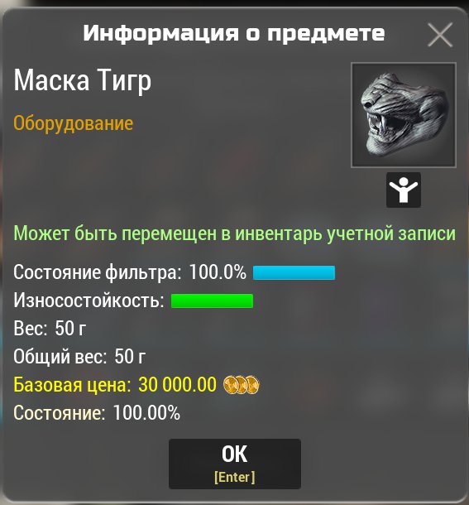Image resolution: width=469 pixels, height=505 pixels.
Task: Click the green durability bar
Action: (212, 301)
